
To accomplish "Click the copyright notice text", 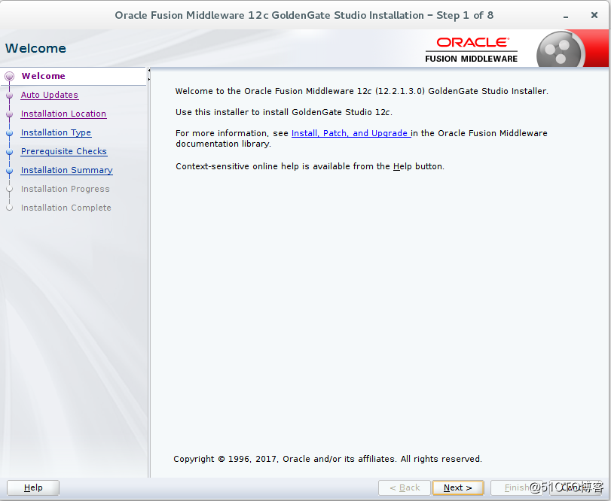I will [x=327, y=459].
